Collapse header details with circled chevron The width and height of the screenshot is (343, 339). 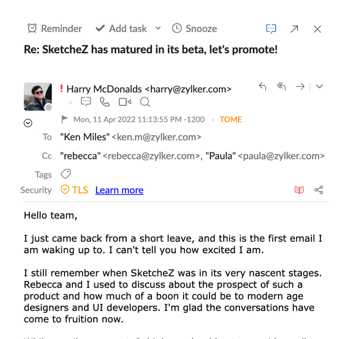28,123
